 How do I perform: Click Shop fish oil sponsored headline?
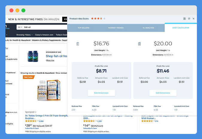click(x=57, y=56)
